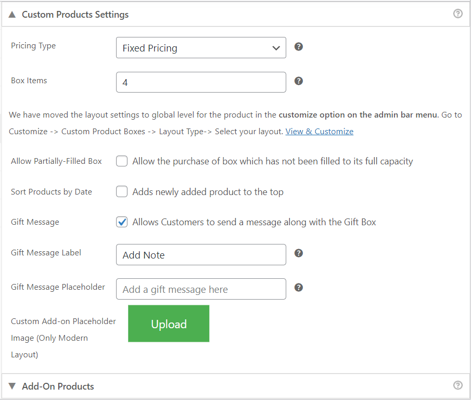Click help icon next to Gift Message Placeholder
The height and width of the screenshot is (400, 471).
coord(298,287)
